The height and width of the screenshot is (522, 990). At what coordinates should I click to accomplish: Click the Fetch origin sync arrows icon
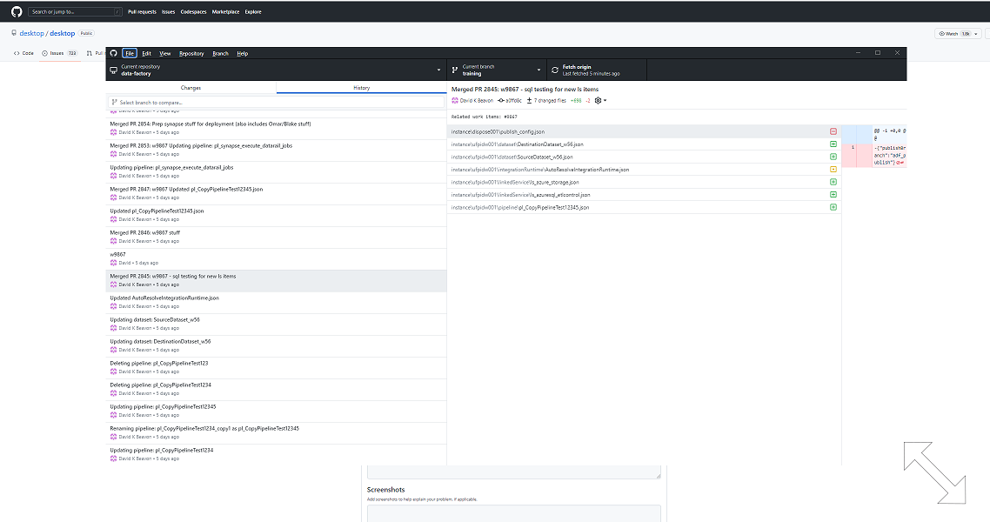[555, 70]
